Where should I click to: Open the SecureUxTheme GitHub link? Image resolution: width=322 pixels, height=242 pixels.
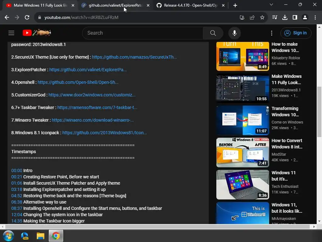tap(134, 57)
